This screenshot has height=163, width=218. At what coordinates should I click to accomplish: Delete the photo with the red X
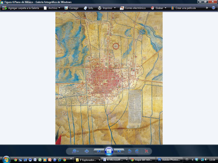point(147,151)
